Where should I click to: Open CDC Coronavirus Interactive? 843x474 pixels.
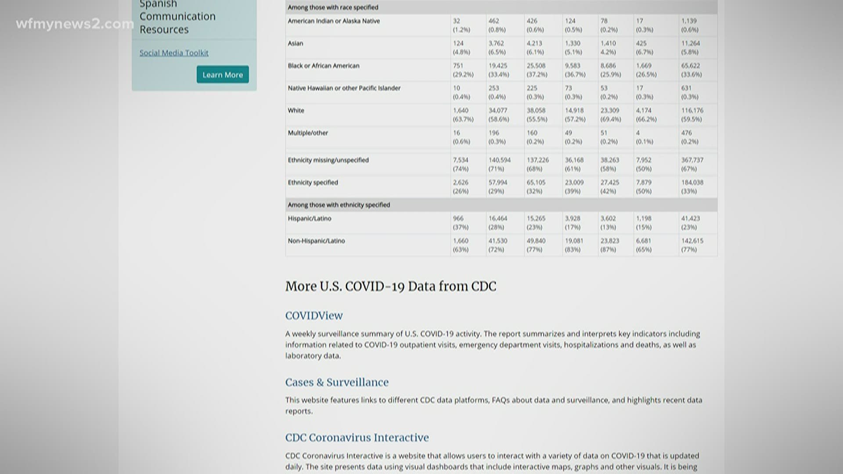click(357, 438)
